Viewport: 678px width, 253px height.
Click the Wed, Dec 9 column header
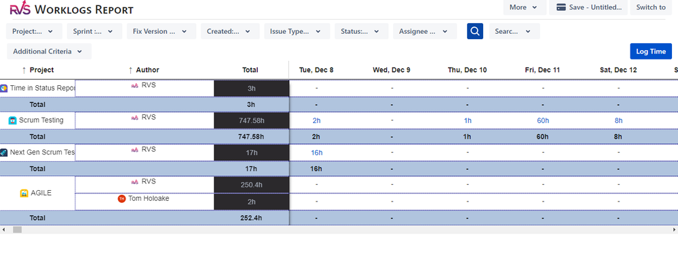(x=392, y=70)
